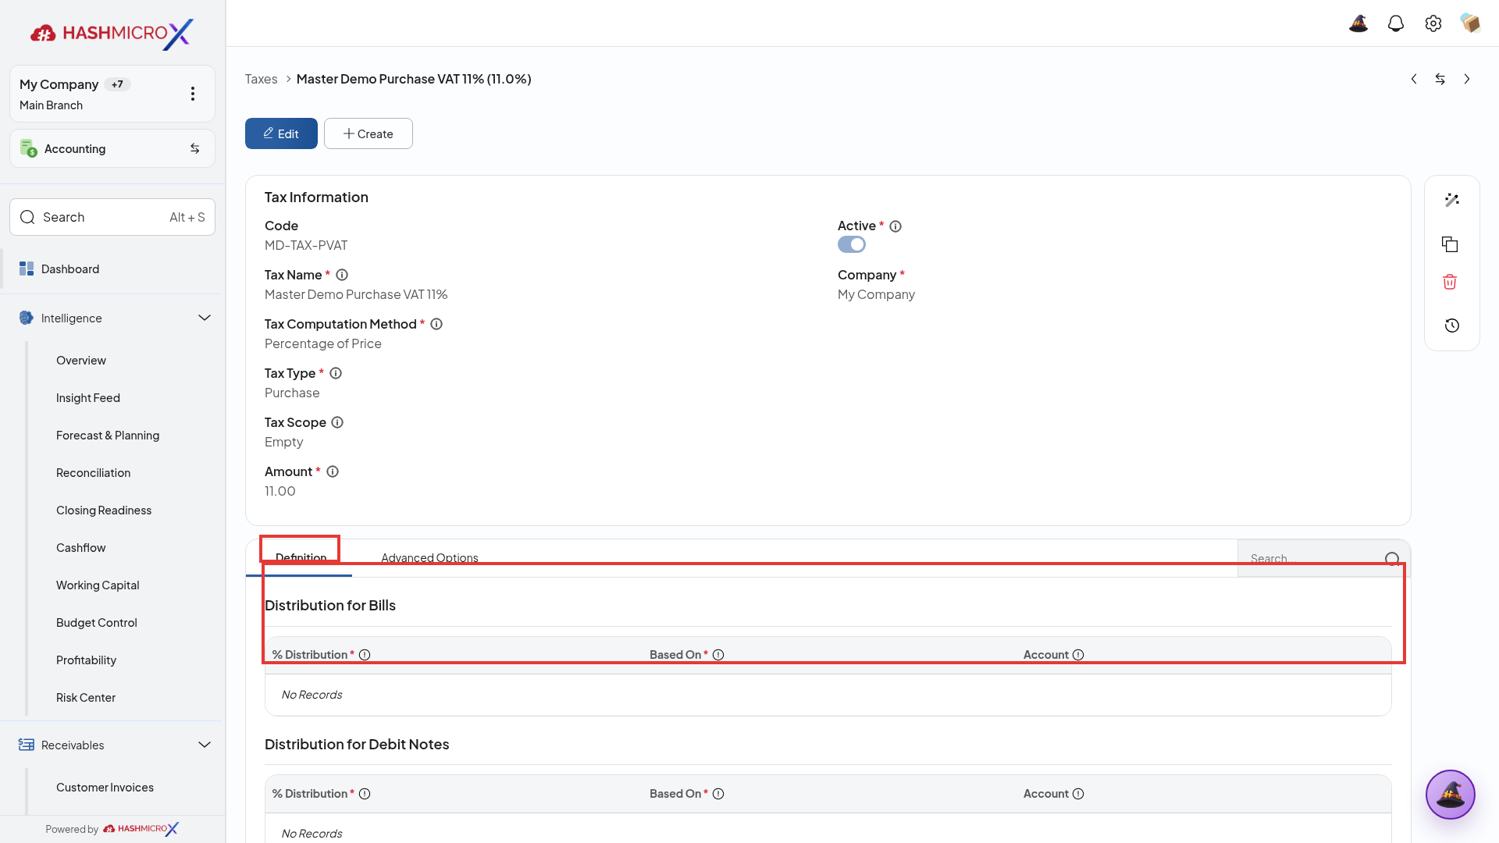
Task: Open the Insight Feed item
Action: [x=88, y=398]
